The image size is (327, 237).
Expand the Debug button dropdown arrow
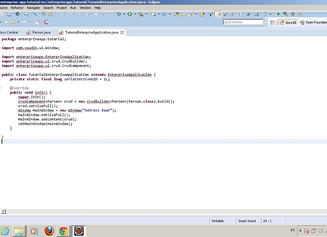(x=124, y=14)
